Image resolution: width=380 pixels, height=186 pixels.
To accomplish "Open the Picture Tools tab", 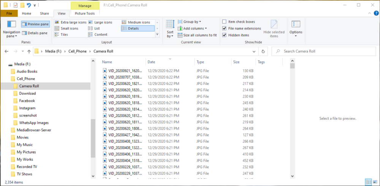I will [85, 14].
